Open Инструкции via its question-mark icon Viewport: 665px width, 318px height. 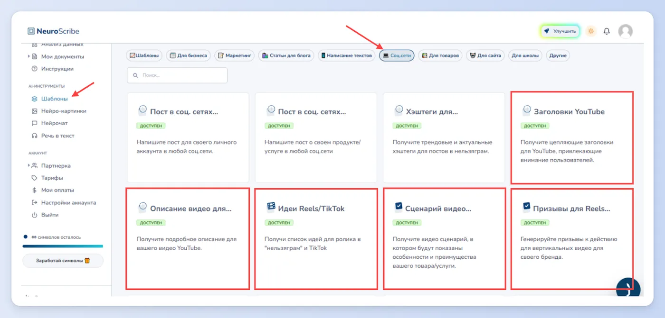pyautogui.click(x=34, y=69)
